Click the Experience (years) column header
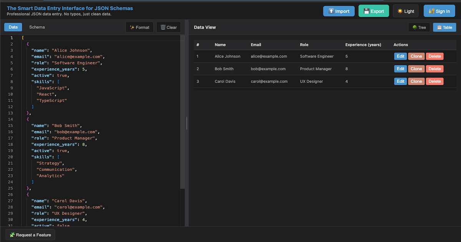Screen dimensions: 461x242 (363, 45)
